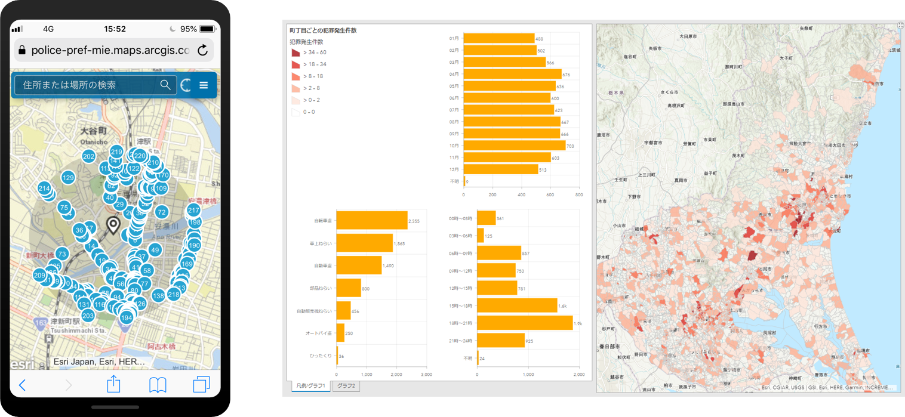
Task: Tap the padlock icon in the address bar
Action: point(21,50)
